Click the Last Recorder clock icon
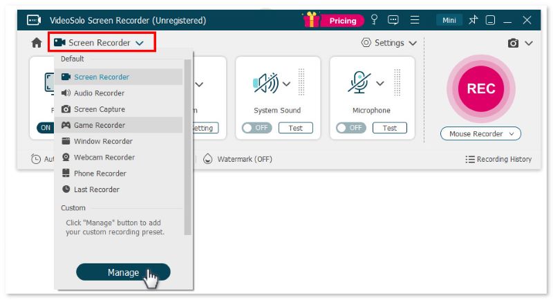This screenshot has height=300, width=553. pyautogui.click(x=66, y=189)
